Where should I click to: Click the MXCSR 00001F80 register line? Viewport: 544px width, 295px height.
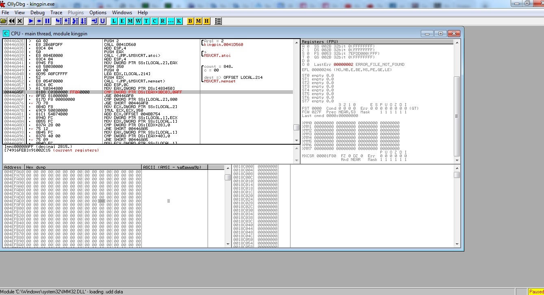354,156
